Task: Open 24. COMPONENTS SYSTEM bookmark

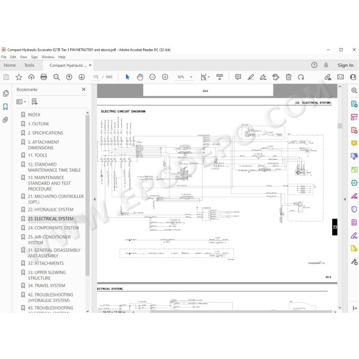Action: point(53,228)
